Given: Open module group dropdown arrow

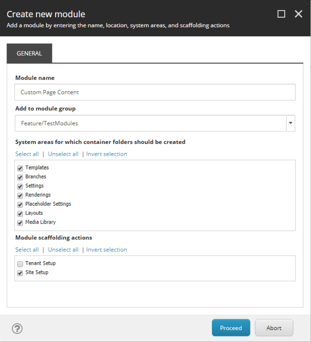Looking at the screenshot, I should pyautogui.click(x=291, y=123).
